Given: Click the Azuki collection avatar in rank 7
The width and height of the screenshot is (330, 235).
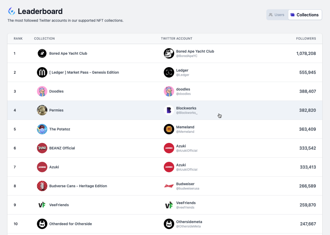Looking at the screenshot, I should pyautogui.click(x=42, y=167).
